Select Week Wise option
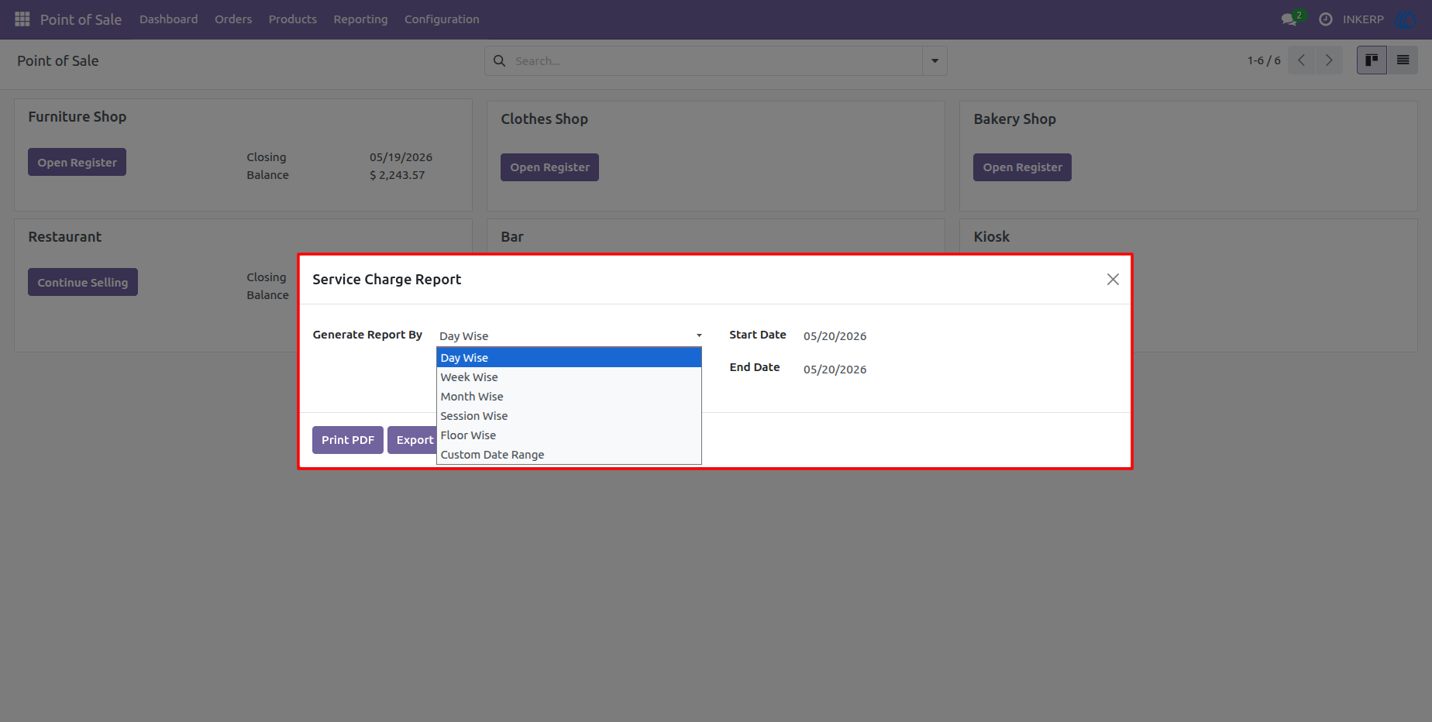1432x722 pixels. pyautogui.click(x=569, y=377)
